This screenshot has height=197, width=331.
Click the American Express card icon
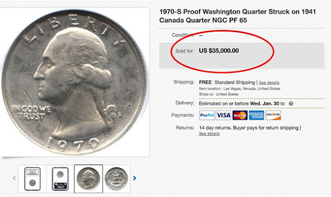pos(257,115)
